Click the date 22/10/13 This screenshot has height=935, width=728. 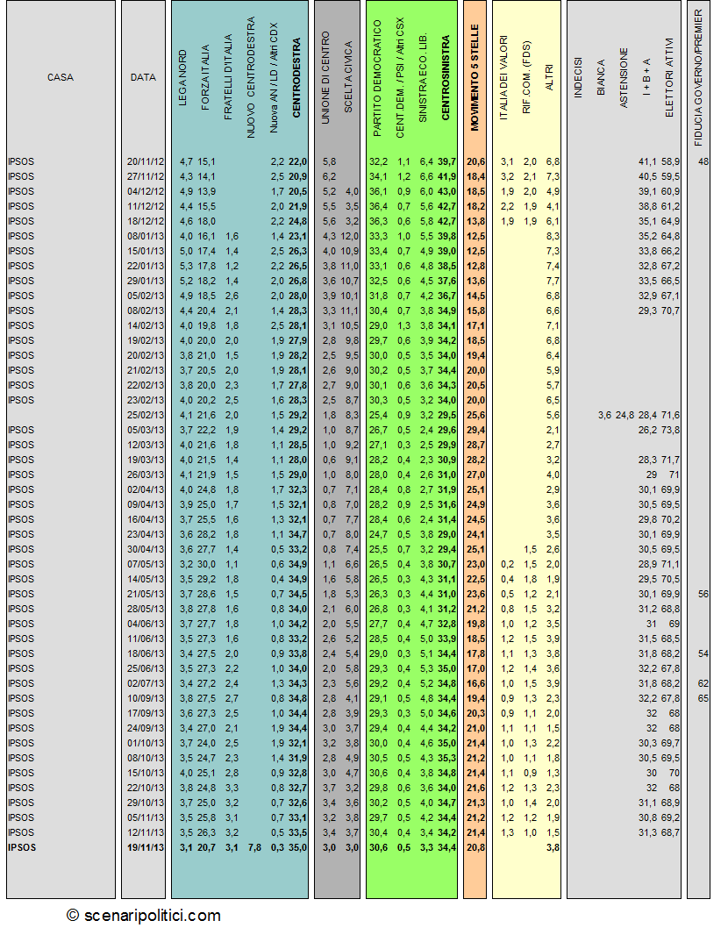[x=146, y=788]
